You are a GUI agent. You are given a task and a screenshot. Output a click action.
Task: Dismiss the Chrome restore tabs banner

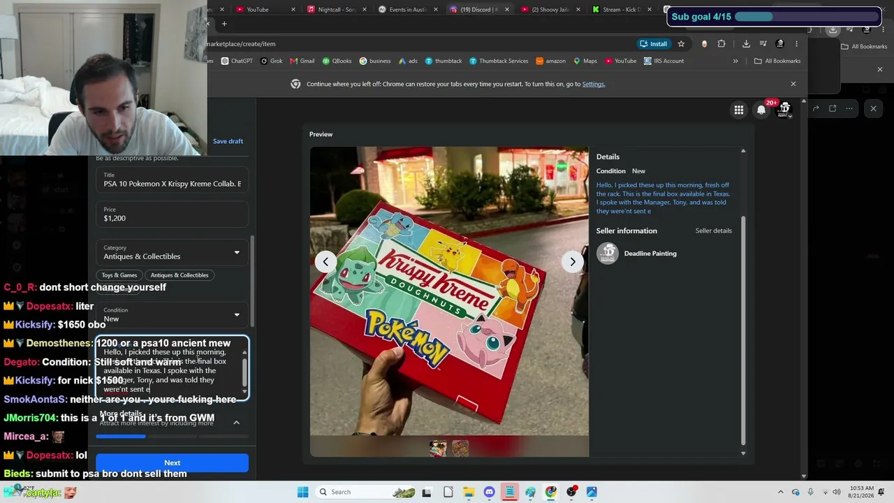coord(793,84)
